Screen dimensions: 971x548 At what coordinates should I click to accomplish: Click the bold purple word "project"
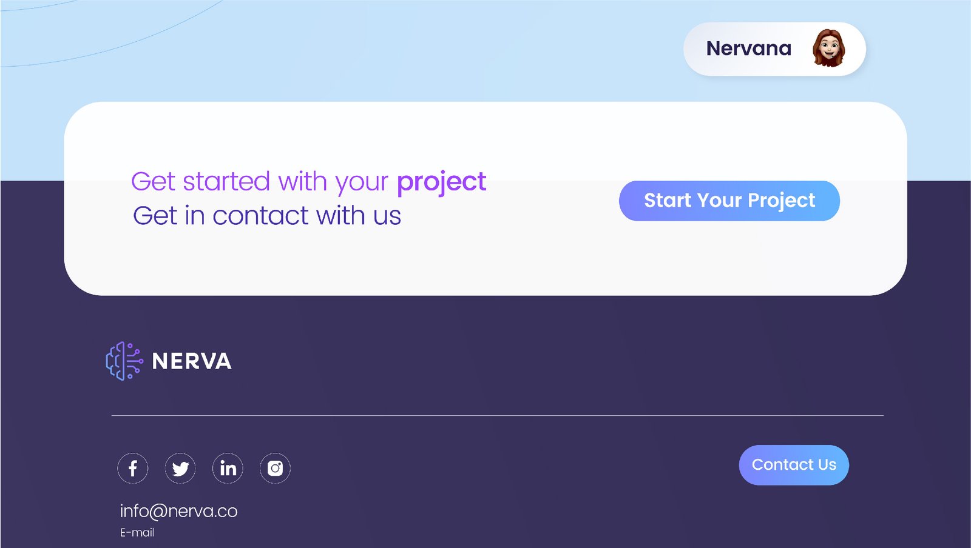tap(441, 182)
